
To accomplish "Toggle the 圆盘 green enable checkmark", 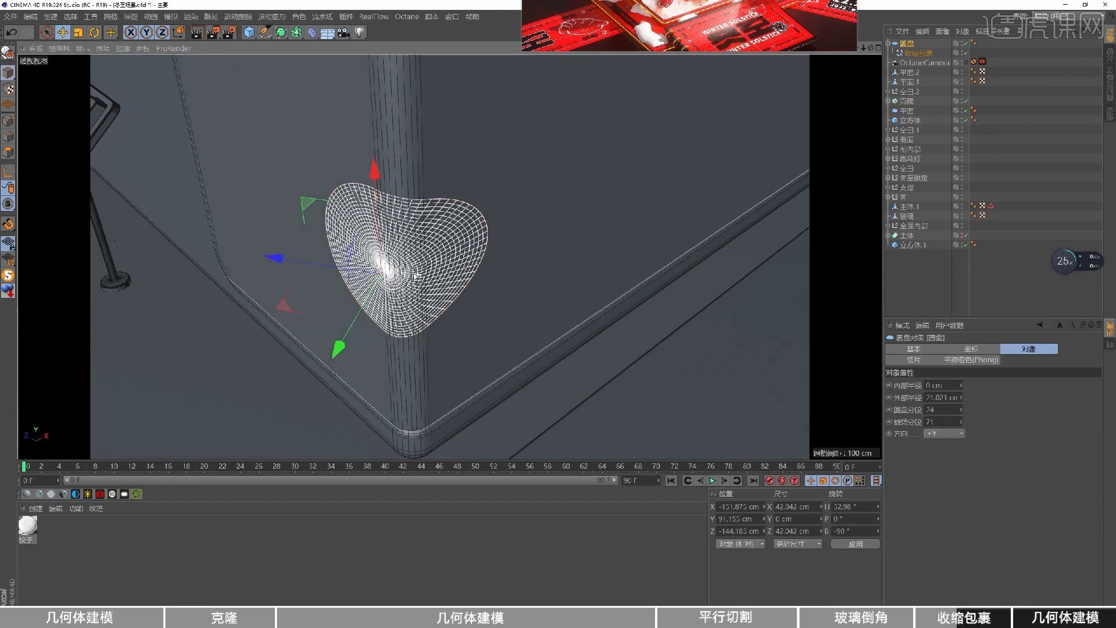I will [965, 44].
